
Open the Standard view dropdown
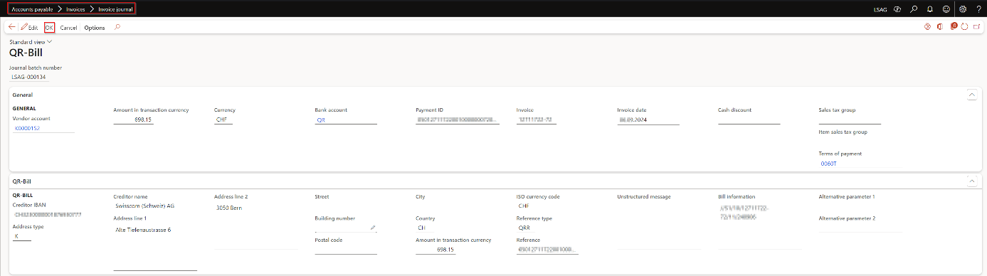coord(31,42)
